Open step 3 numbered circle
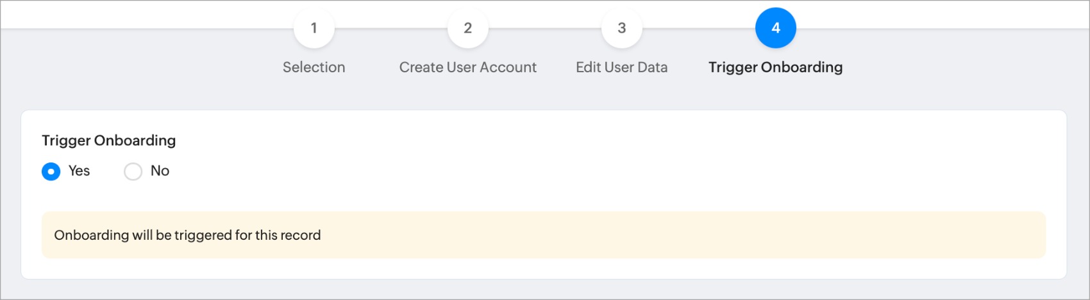Viewport: 1090px width, 300px height. (621, 28)
